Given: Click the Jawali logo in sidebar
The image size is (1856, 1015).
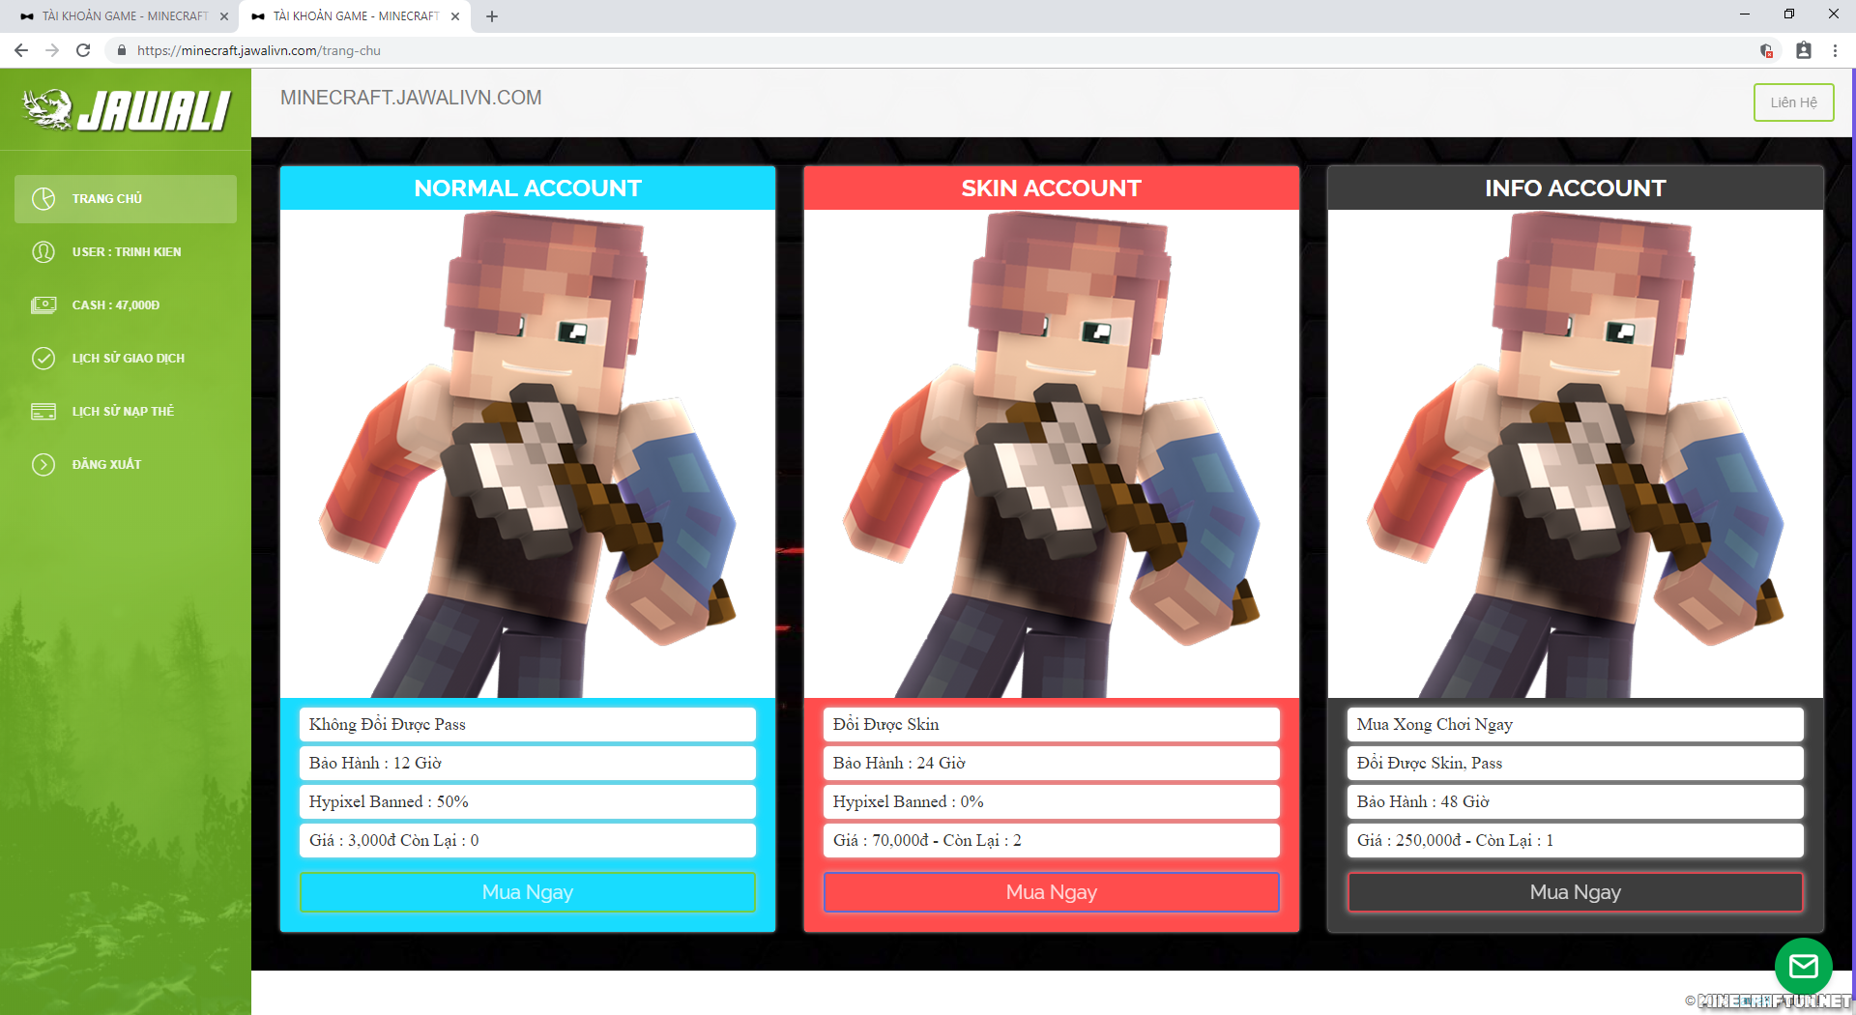Looking at the screenshot, I should (127, 109).
